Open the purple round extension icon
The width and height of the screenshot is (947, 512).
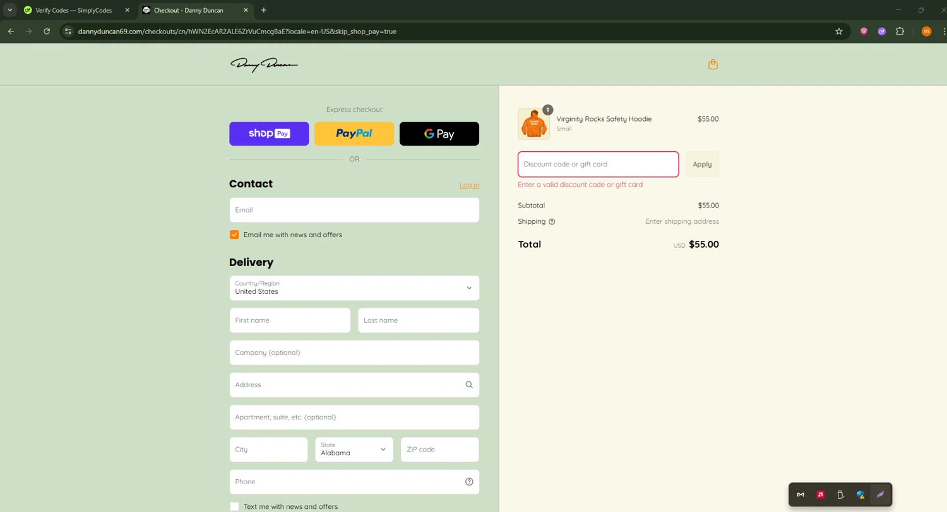tap(882, 31)
